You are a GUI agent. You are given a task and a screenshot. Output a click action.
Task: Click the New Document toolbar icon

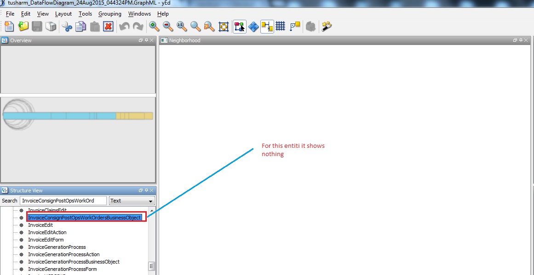click(9, 27)
